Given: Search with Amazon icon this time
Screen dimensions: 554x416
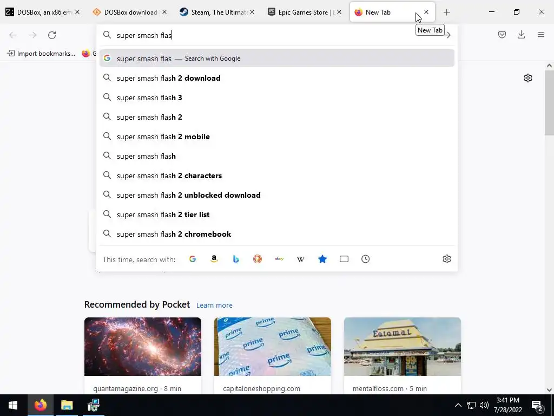Looking at the screenshot, I should coord(214,259).
